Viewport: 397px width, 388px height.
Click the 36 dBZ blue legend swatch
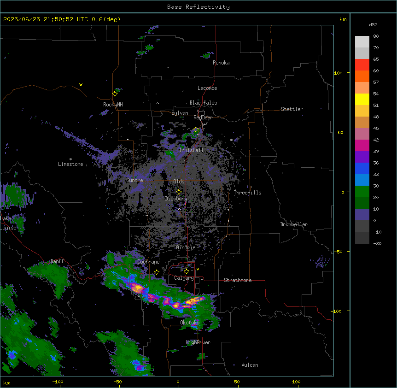coord(362,168)
